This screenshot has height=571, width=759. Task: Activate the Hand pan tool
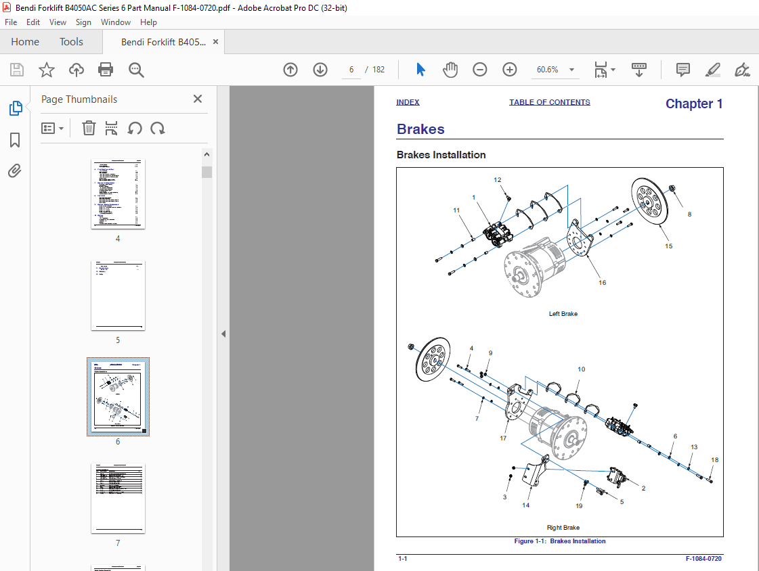[450, 70]
